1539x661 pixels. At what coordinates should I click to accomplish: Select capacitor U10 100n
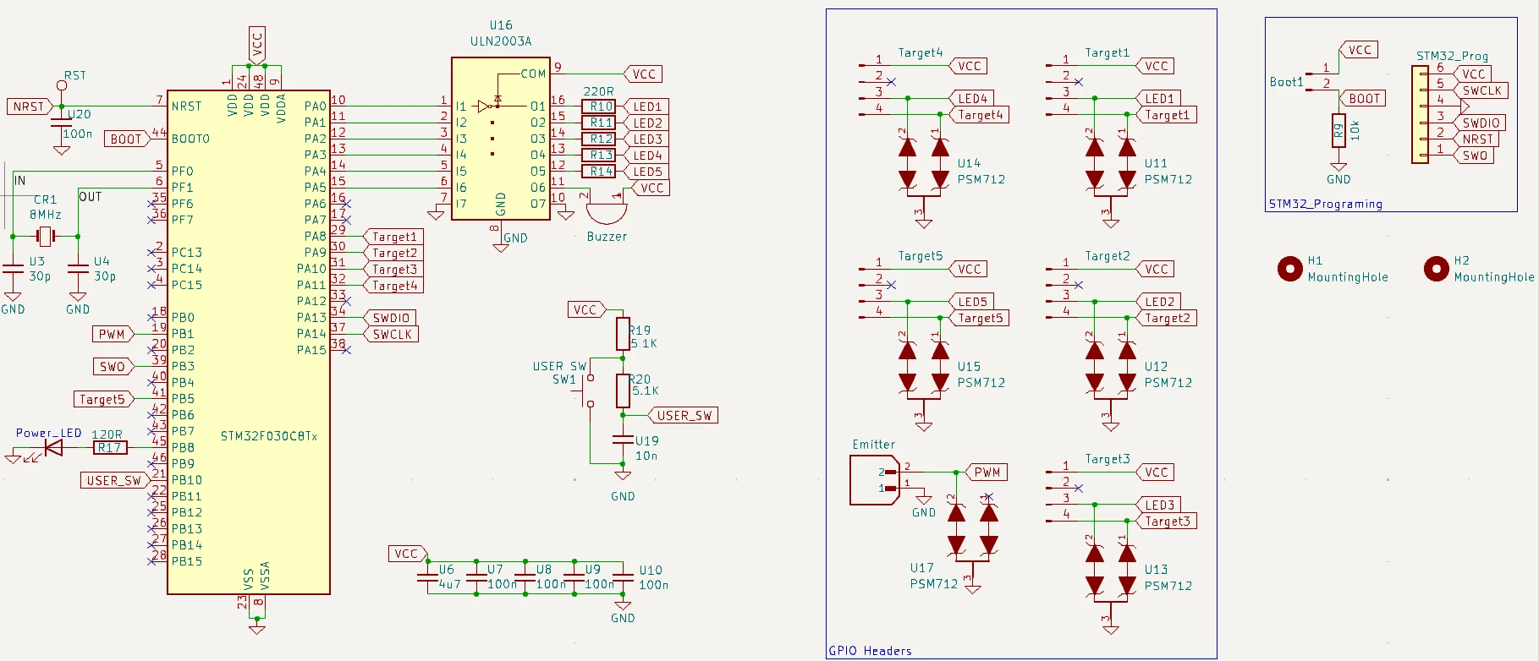pyautogui.click(x=623, y=577)
